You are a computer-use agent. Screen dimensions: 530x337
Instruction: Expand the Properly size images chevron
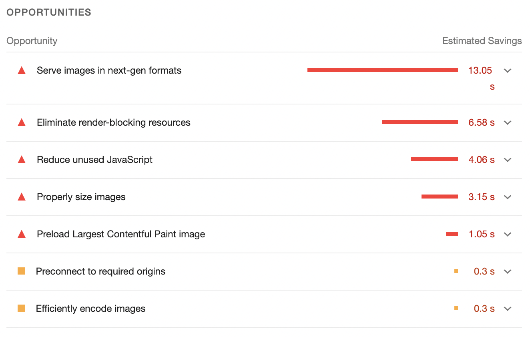tap(508, 197)
